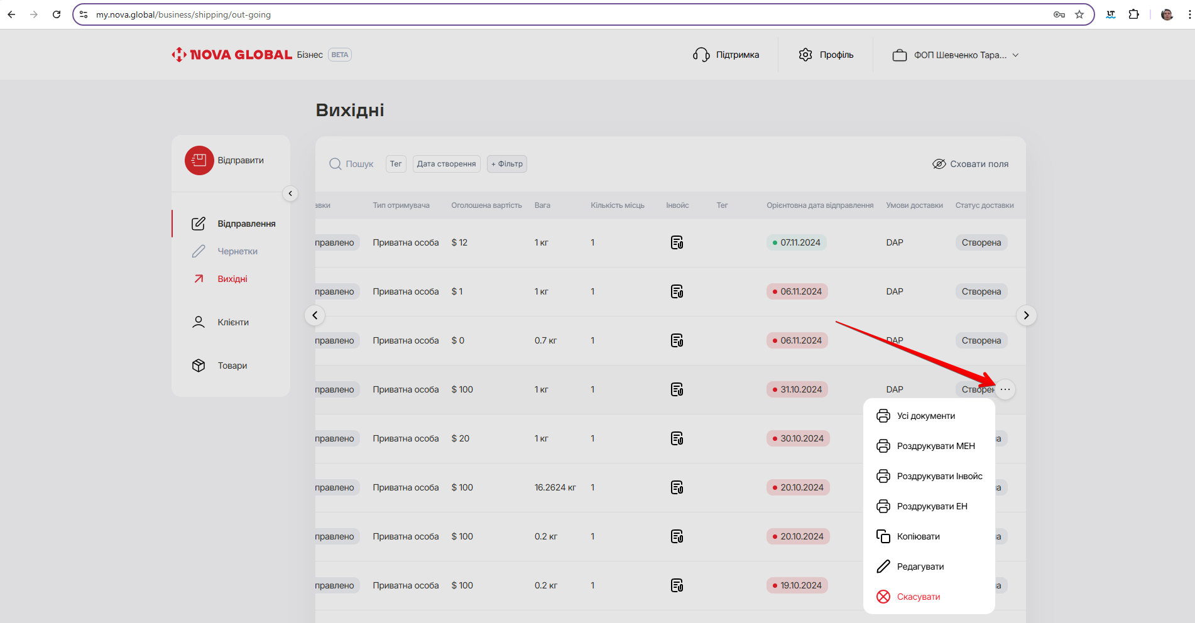
Task: Click the + Фільтр button
Action: (506, 164)
